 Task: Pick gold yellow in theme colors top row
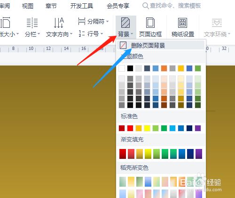[181, 68]
